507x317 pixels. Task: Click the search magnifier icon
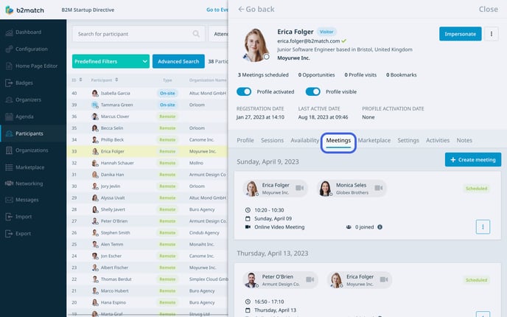(197, 34)
